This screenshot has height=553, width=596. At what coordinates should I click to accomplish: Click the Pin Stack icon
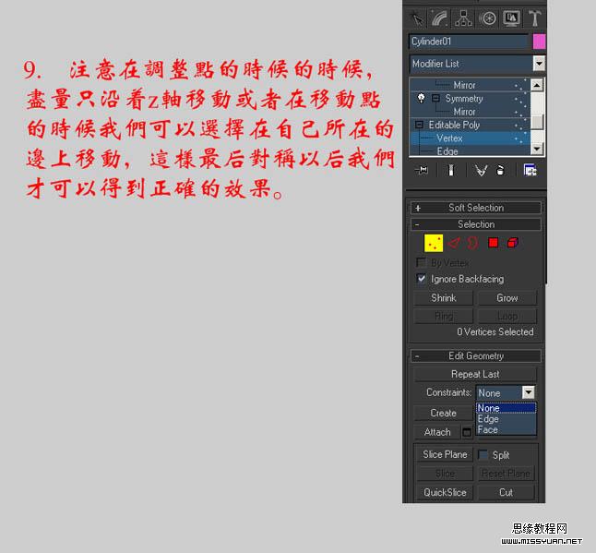pos(422,170)
